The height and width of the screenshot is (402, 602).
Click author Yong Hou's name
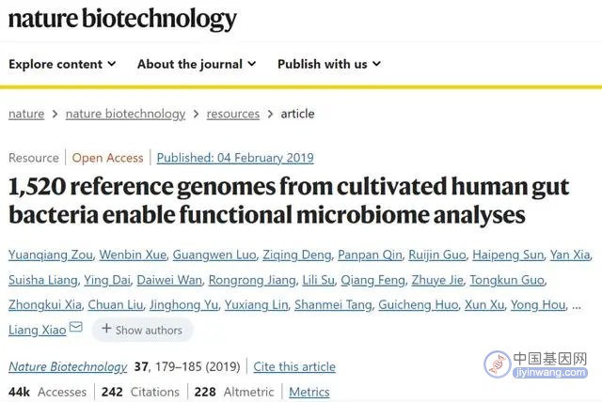[x=538, y=305]
